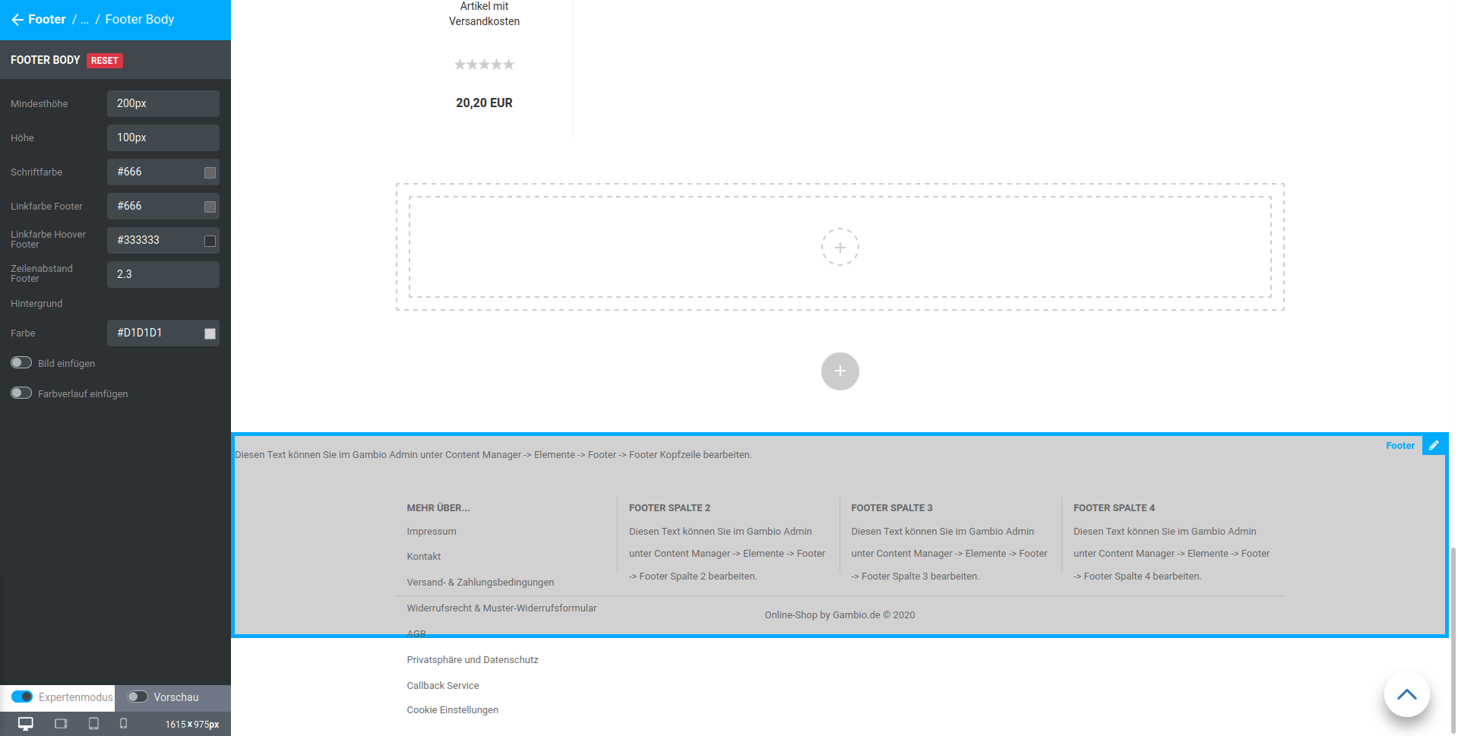Enable the Farbverlauf einfügen toggle
This screenshot has width=1458, height=736.
pos(21,393)
